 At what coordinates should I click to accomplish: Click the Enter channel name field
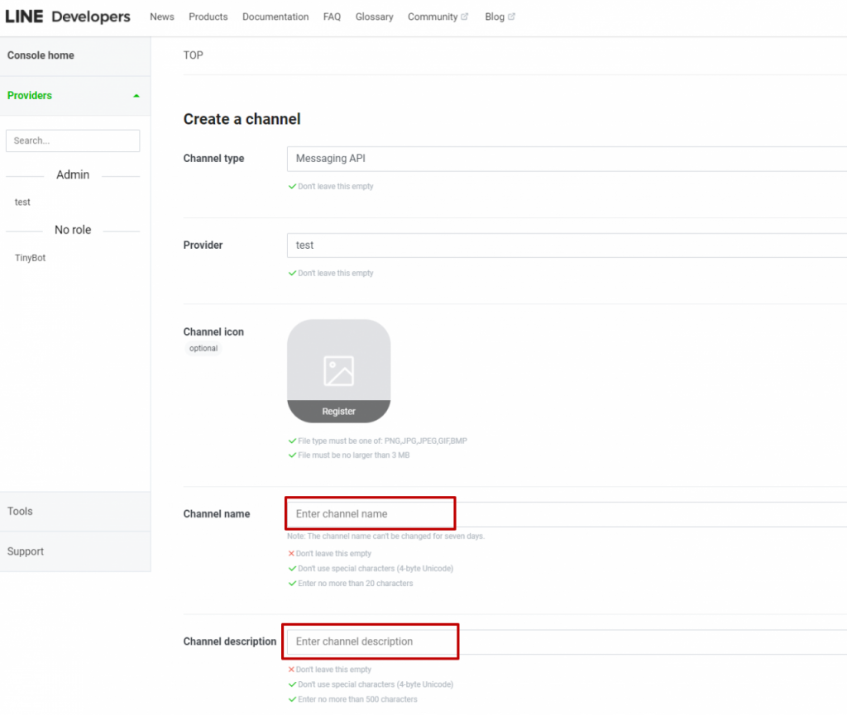371,514
